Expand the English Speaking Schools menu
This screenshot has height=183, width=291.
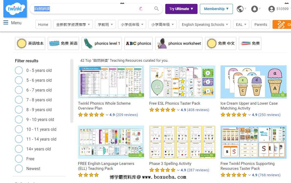pyautogui.click(x=205, y=25)
